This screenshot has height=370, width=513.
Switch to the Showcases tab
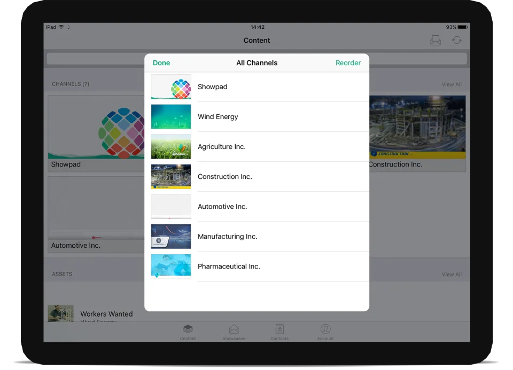tap(234, 333)
